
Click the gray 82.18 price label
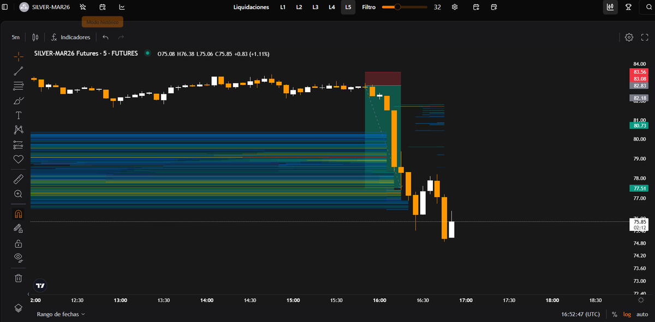tap(640, 98)
